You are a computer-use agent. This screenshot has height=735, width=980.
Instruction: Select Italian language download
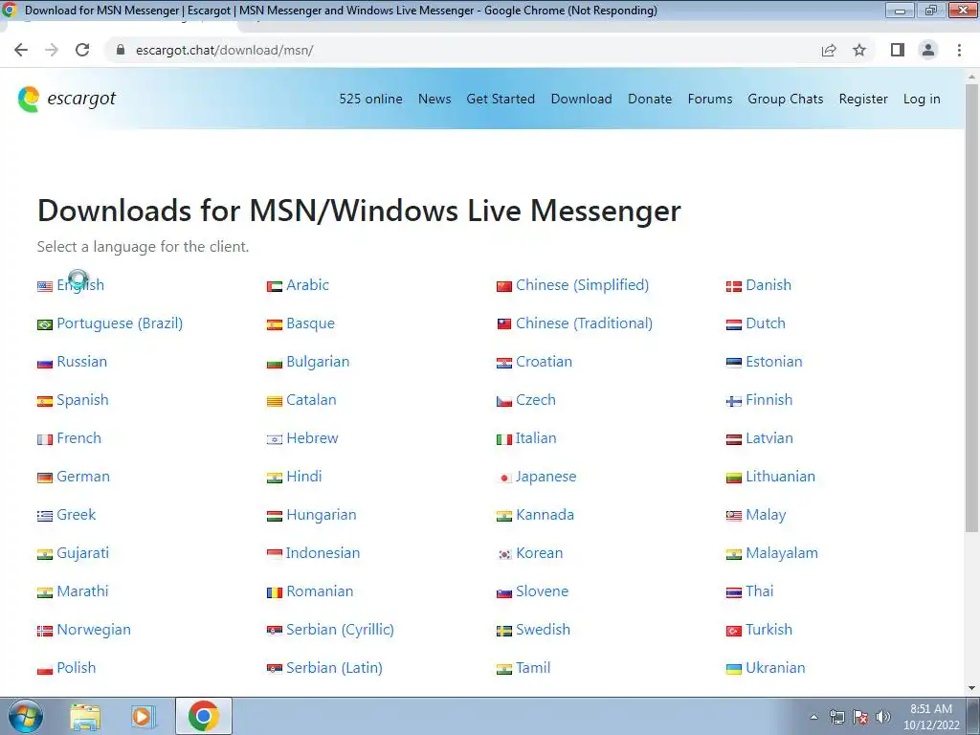tap(536, 438)
